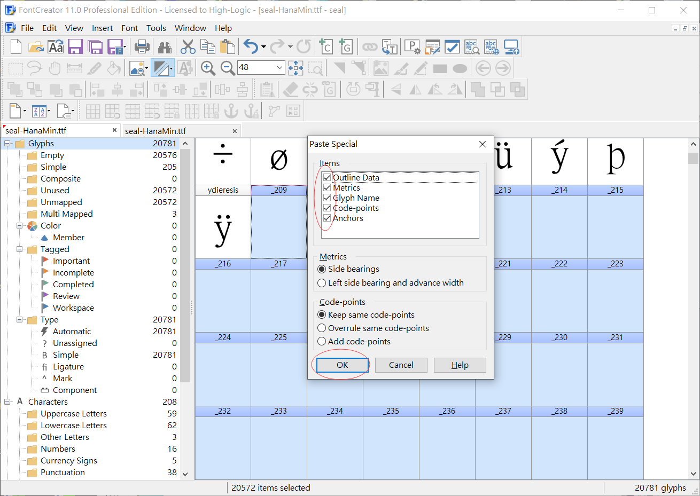This screenshot has width=700, height=496.
Task: Click the Help button in Paste Special
Action: (460, 365)
